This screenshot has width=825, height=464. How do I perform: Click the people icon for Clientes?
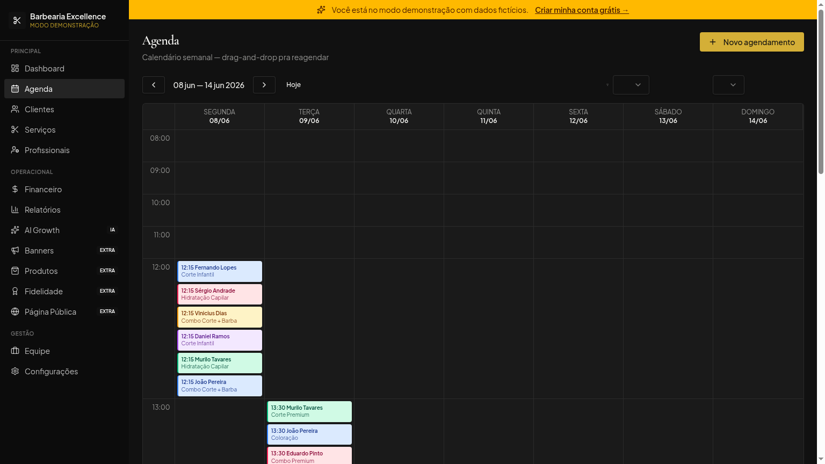(x=15, y=109)
